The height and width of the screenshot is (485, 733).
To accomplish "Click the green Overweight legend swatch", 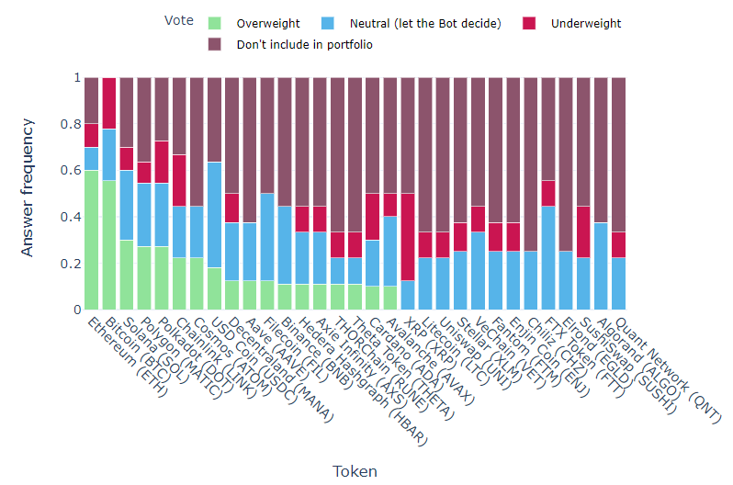I will pyautogui.click(x=215, y=24).
